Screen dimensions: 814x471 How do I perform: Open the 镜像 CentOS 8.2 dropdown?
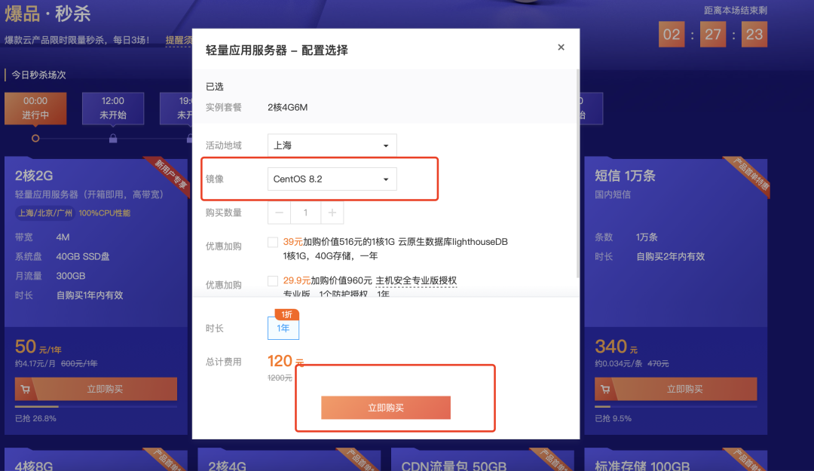[x=332, y=179]
